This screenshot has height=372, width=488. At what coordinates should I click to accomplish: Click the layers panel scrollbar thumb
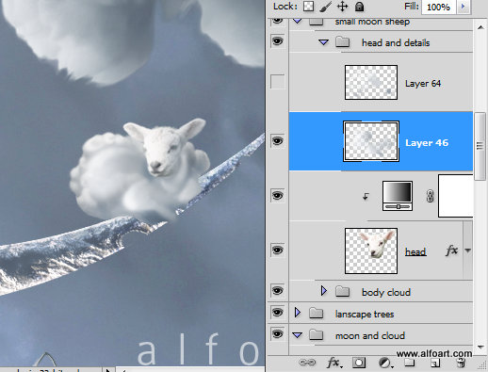(x=480, y=146)
